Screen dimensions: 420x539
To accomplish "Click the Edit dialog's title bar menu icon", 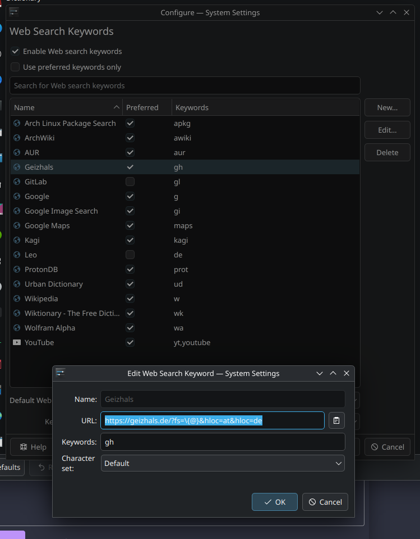I will point(61,373).
